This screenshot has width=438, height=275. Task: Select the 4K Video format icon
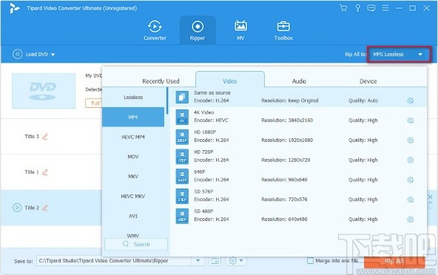point(182,117)
